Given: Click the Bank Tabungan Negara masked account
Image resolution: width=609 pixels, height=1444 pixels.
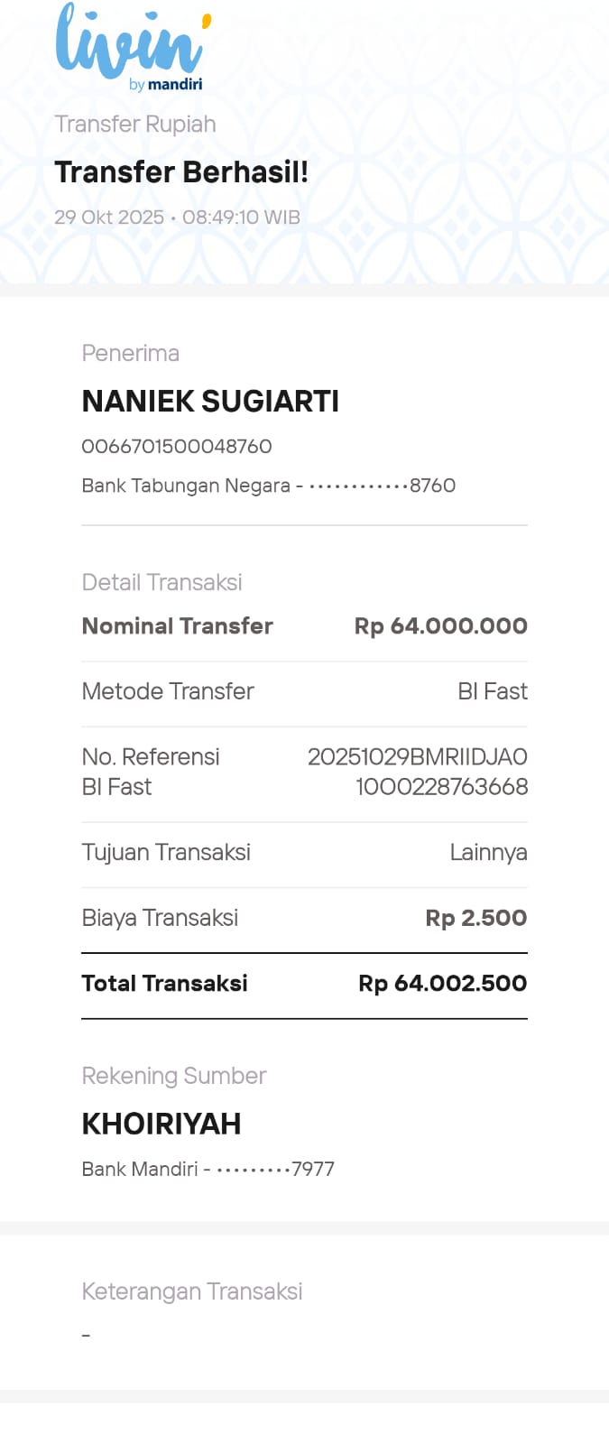Looking at the screenshot, I should (x=268, y=486).
